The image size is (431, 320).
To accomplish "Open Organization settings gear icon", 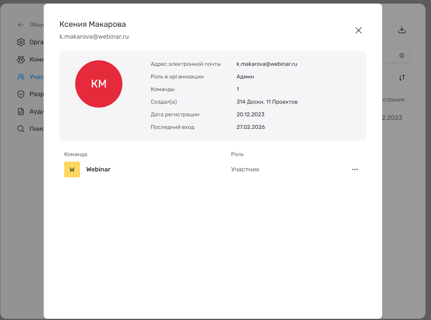I will tap(21, 42).
